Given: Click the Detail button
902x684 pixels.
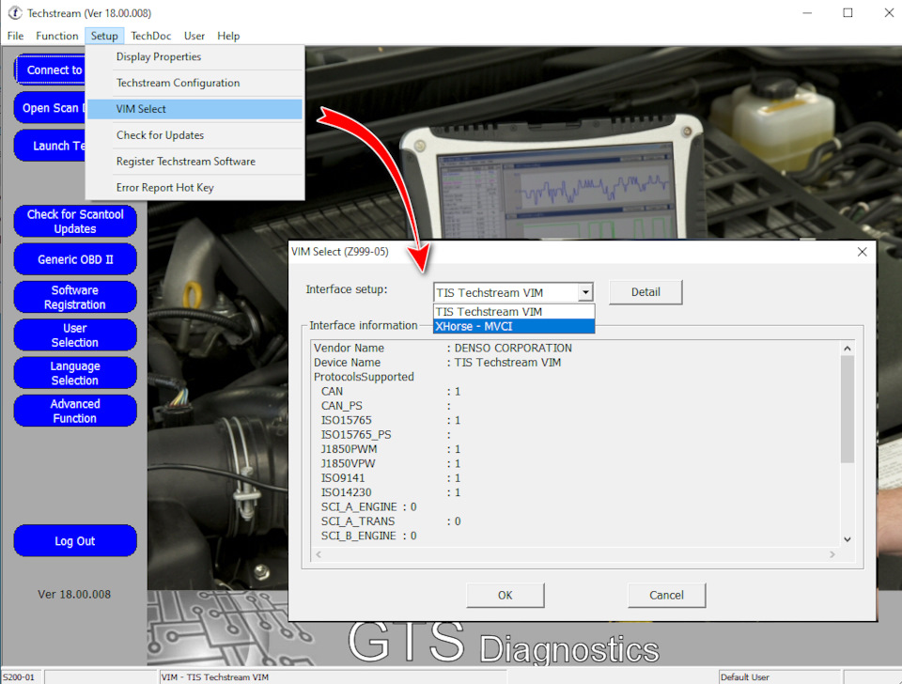Looking at the screenshot, I should click(x=645, y=292).
